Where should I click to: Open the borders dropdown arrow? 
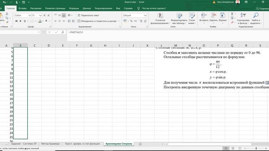click(35, 21)
